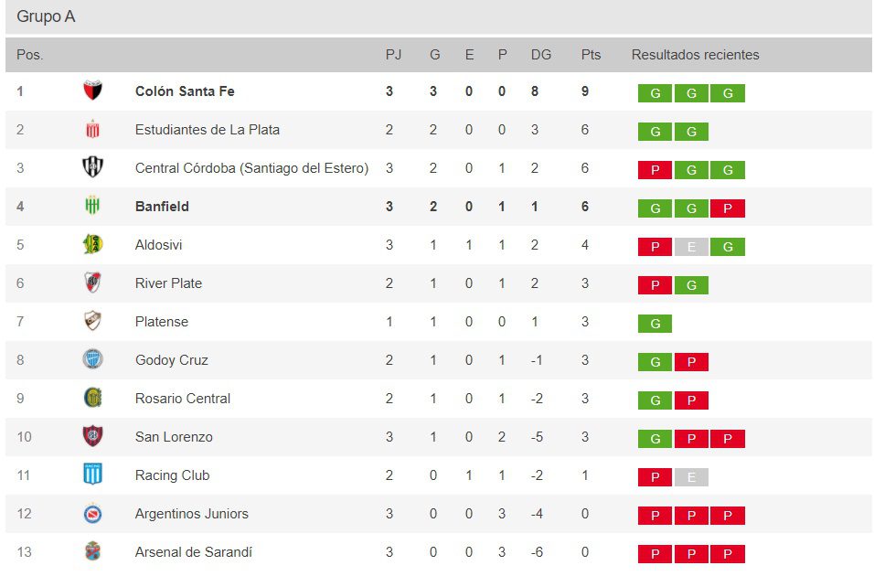This screenshot has height=576, width=874.
Task: Click the Racing Club crest
Action: [92, 475]
